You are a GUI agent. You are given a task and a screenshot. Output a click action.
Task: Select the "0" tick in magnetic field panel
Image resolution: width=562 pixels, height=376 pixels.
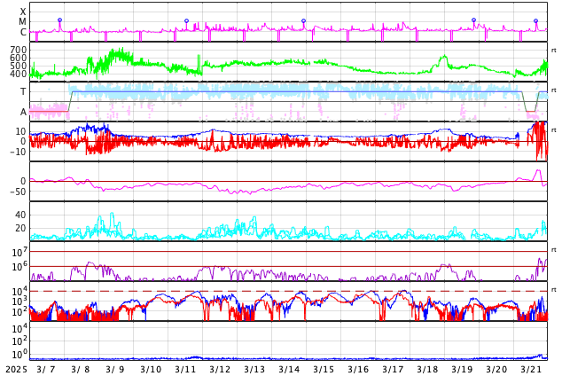click(x=23, y=142)
